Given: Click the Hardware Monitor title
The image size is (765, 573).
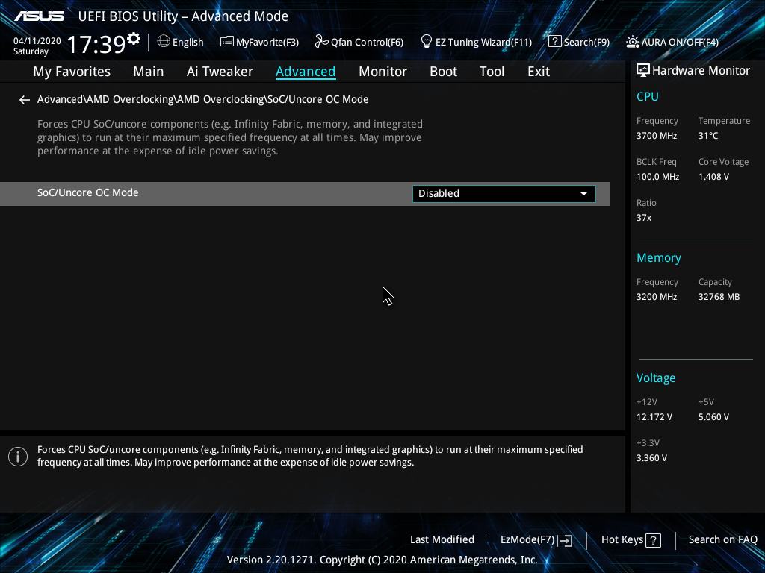Looking at the screenshot, I should 701,71.
